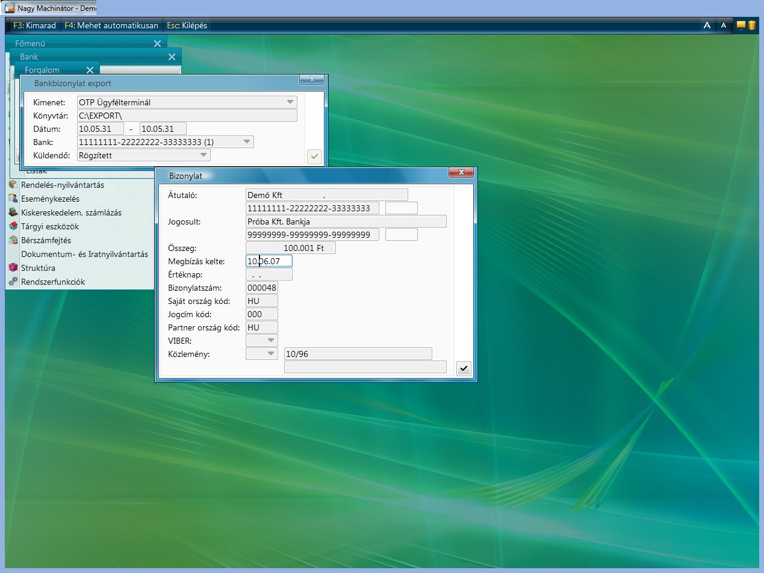This screenshot has width=764, height=573.
Task: Click the Rendszerfunkciók gears icon
Action: (x=13, y=282)
